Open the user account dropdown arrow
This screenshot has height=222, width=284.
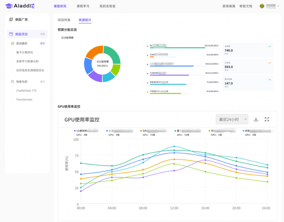278,6
